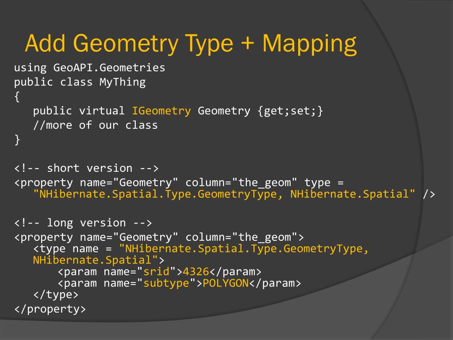
Task: Click the closing tag "</property>"
Action: click(x=50, y=309)
